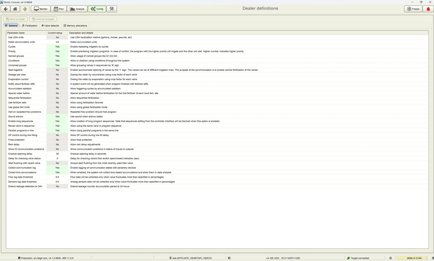Select the Dosage per area parameter name
The image size is (434, 261).
click(x=17, y=75)
